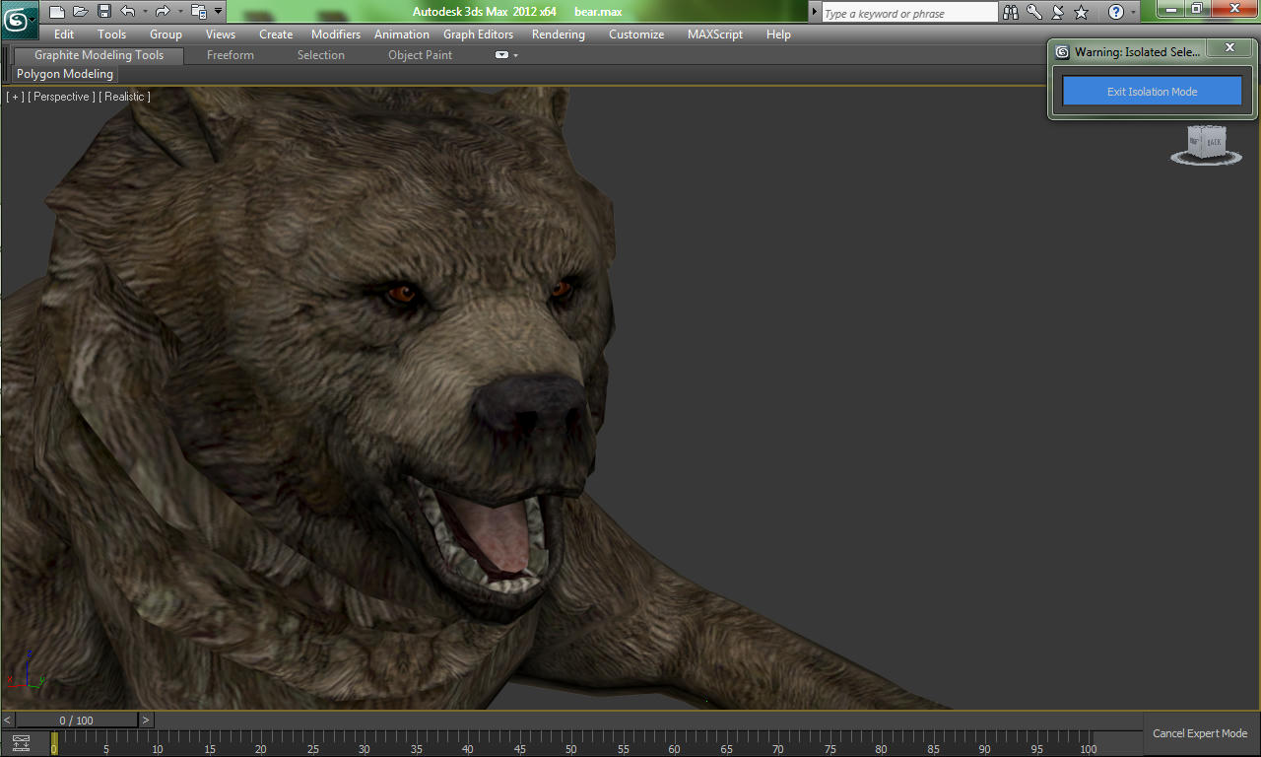Open the Animation menu
This screenshot has height=757, width=1261.
402,34
